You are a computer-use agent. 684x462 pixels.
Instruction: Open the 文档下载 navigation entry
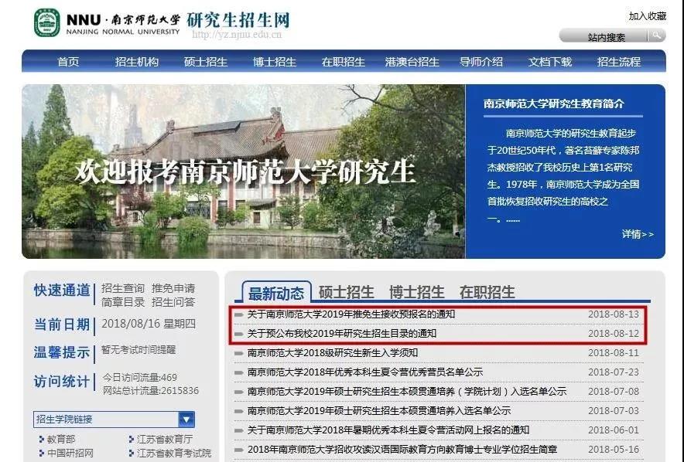point(550,63)
